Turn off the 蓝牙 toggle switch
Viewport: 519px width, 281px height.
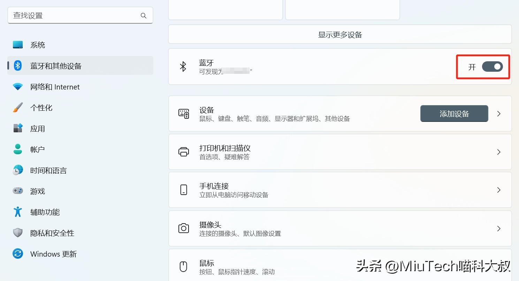coord(492,67)
